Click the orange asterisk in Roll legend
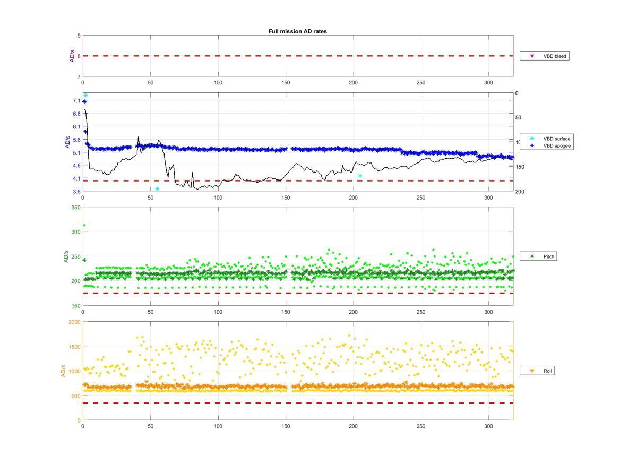637x472 pixels. 532,371
